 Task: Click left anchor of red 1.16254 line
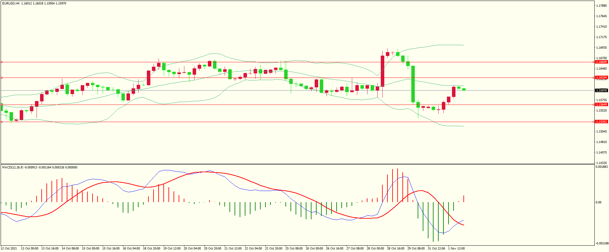2,78
